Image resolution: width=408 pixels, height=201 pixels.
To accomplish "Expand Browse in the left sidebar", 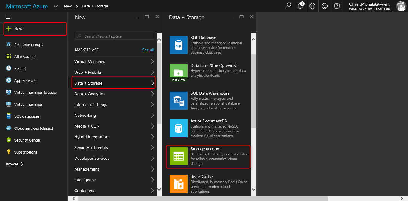I will [15, 164].
